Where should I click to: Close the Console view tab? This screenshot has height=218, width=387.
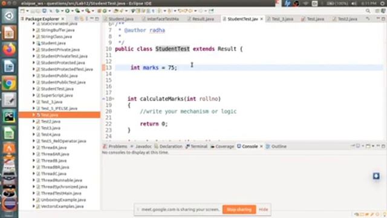tap(261, 147)
